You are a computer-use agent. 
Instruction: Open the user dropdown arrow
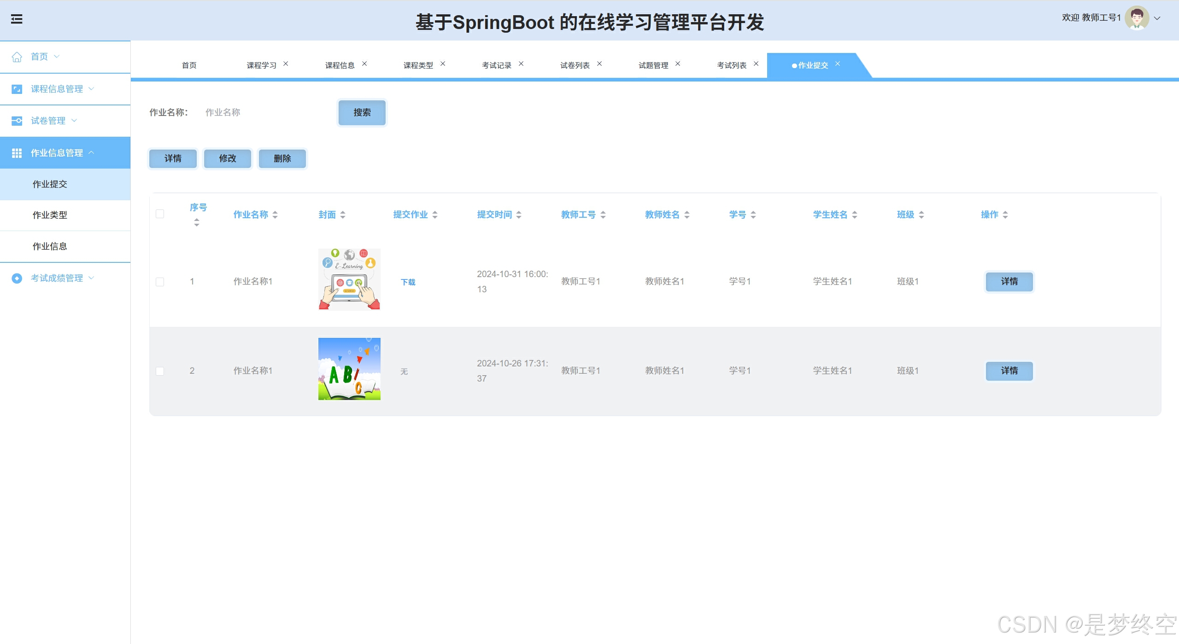point(1157,18)
